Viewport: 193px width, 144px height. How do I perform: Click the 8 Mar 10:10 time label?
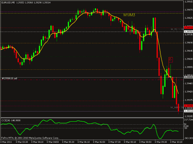(176, 142)
